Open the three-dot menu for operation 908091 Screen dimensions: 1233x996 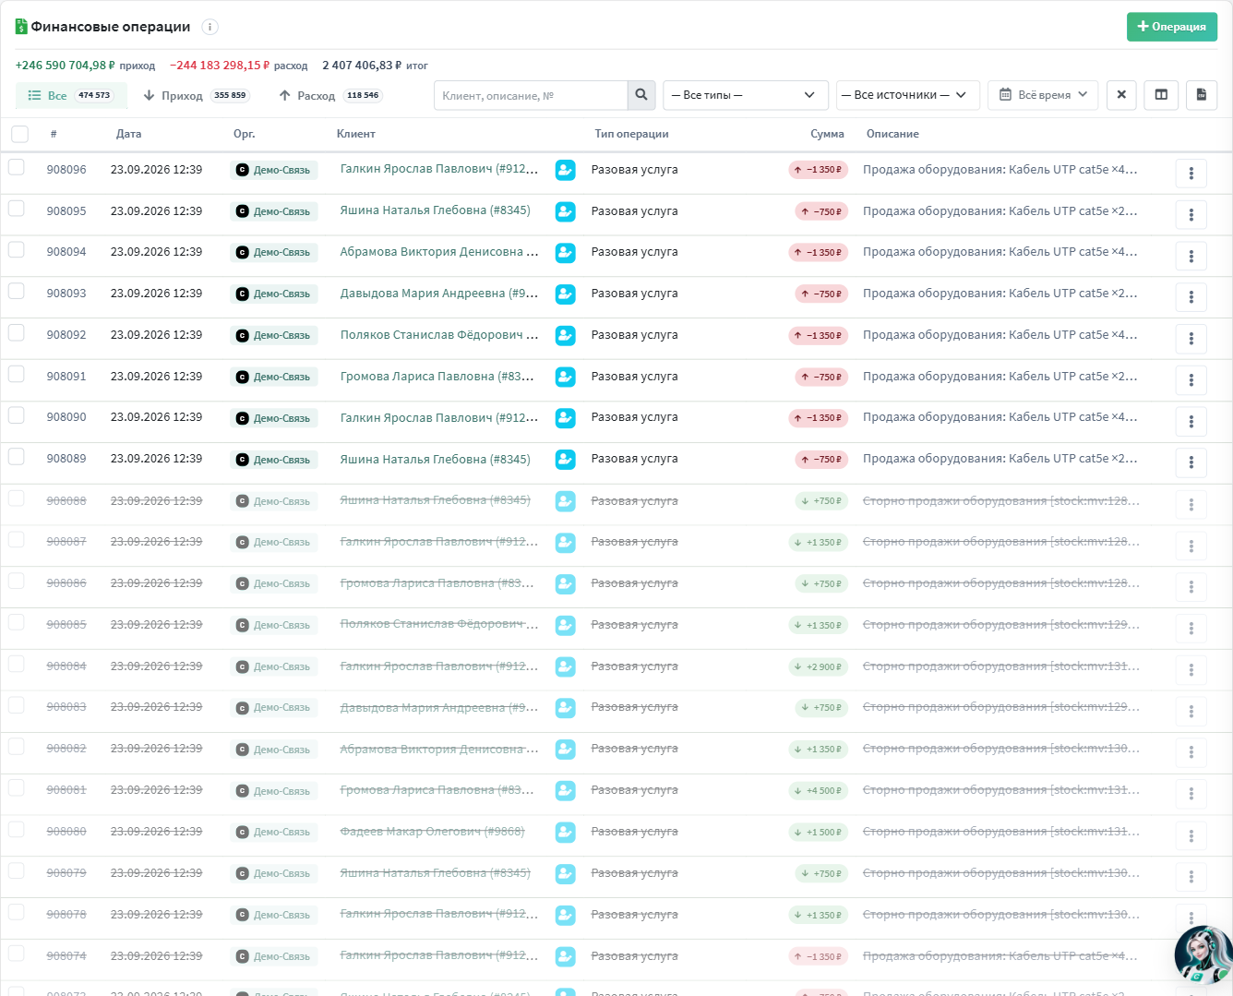[1191, 380]
